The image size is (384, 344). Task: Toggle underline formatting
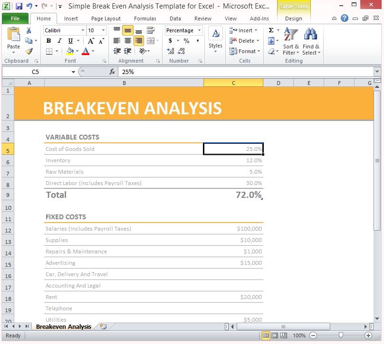pyautogui.click(x=70, y=41)
